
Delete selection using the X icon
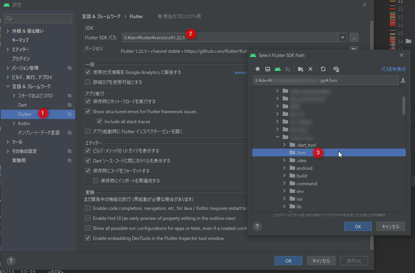pos(310,69)
